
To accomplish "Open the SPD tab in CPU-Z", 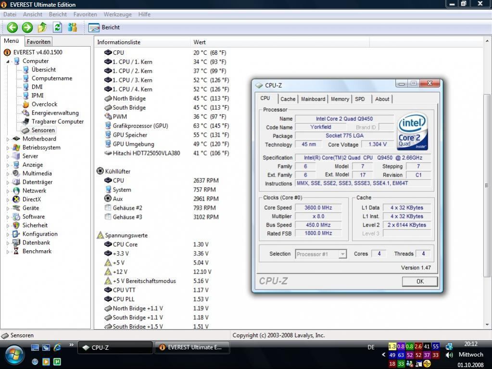I will tap(360, 99).
